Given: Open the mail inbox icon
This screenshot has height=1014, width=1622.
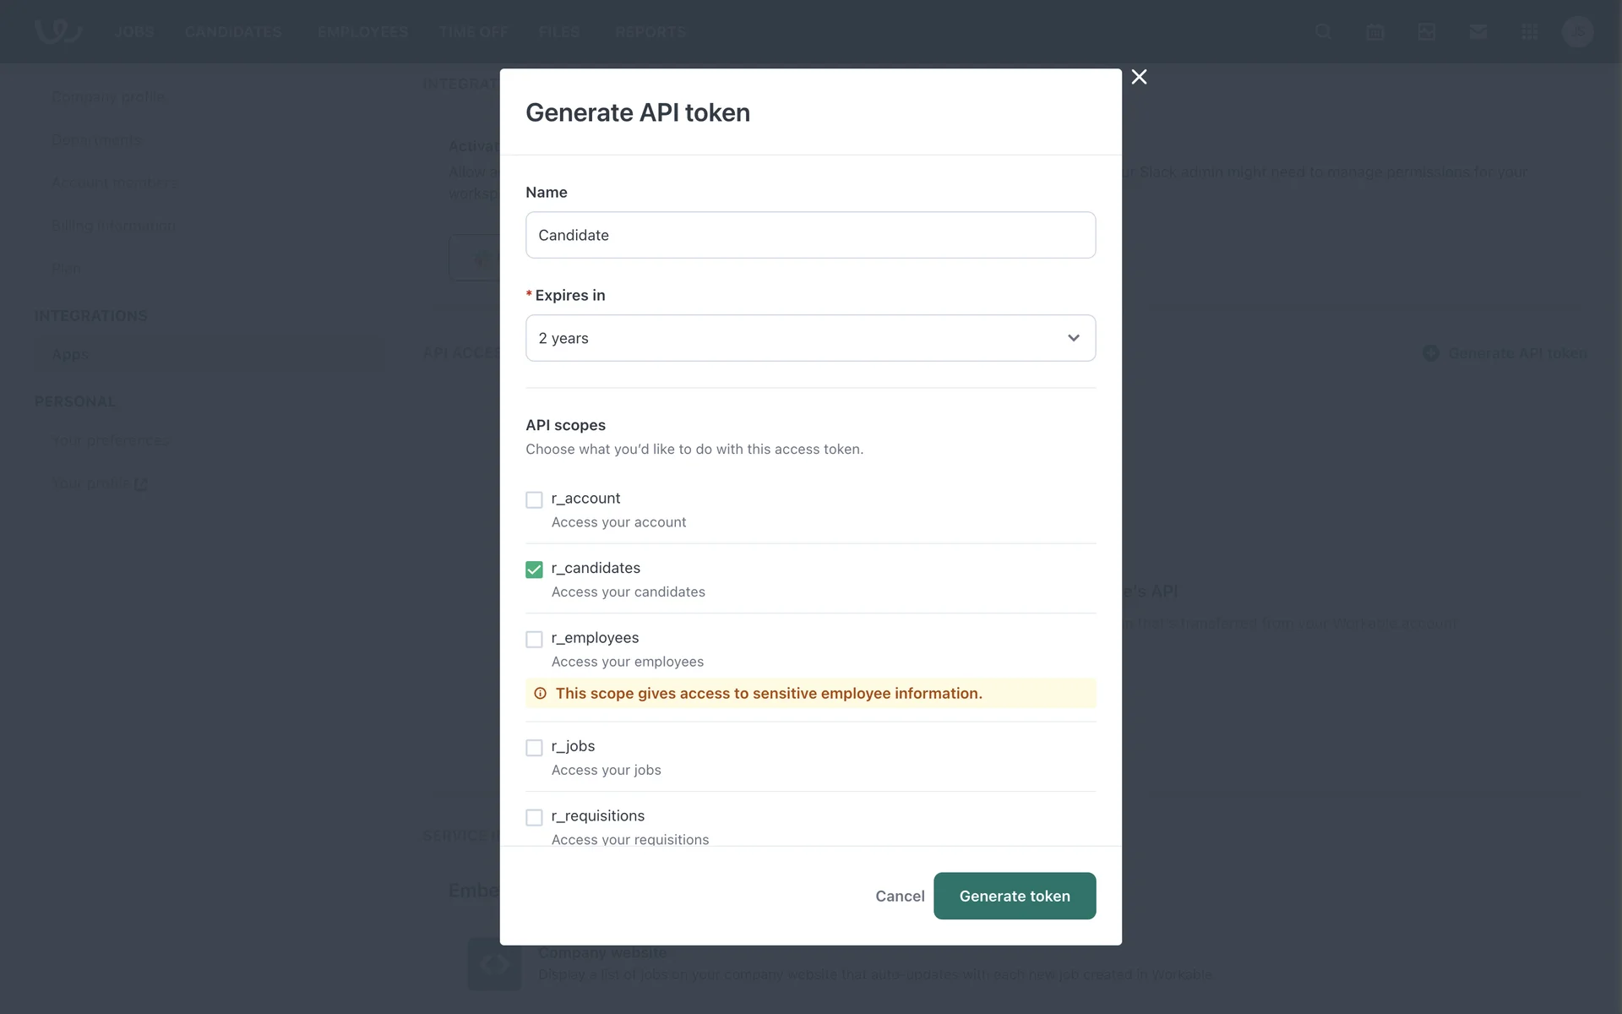Looking at the screenshot, I should point(1478,32).
